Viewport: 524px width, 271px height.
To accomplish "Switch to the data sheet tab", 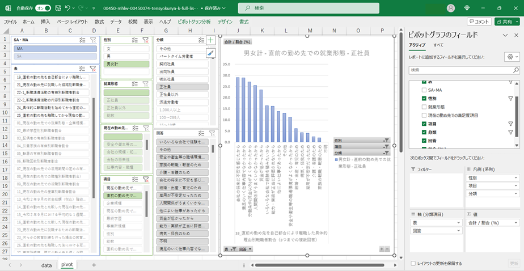I will (47, 265).
